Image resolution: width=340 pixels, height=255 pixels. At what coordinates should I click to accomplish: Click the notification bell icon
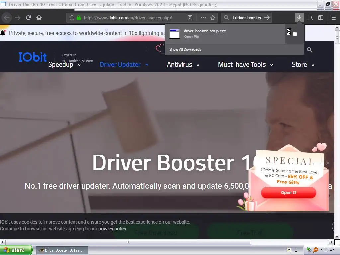click(3, 33)
